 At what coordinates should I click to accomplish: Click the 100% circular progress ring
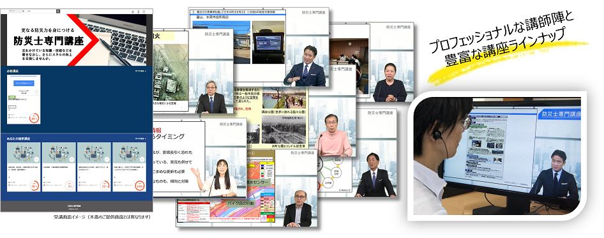(139, 186)
